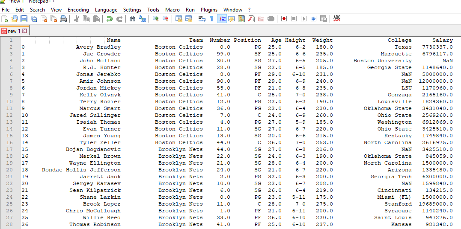Click the Redo arrow icon
This screenshot has height=229, width=461.
tap(119, 19)
